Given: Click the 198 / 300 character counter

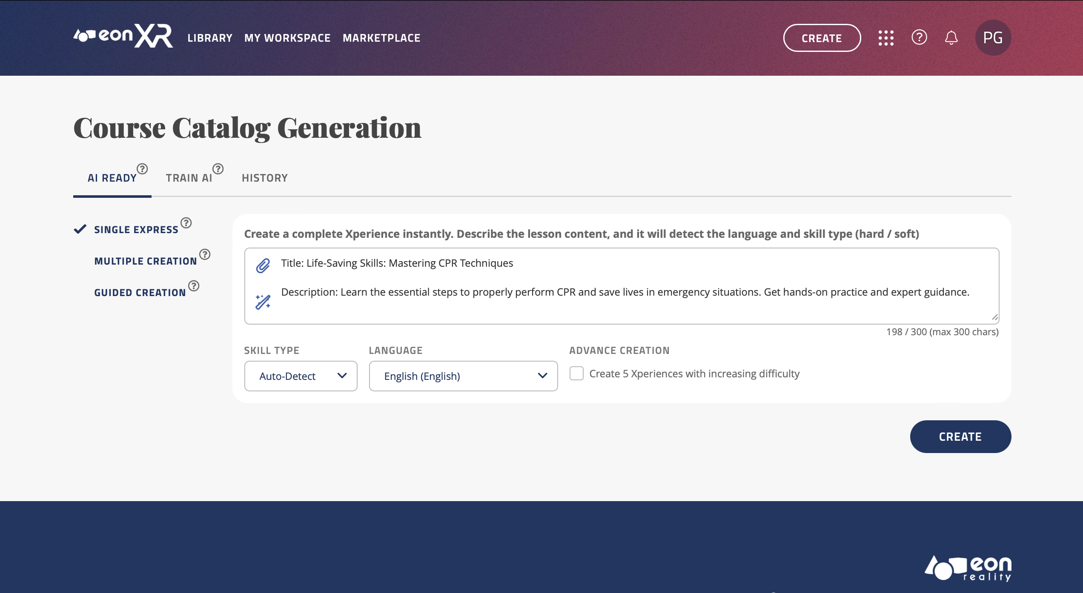Looking at the screenshot, I should [x=943, y=332].
